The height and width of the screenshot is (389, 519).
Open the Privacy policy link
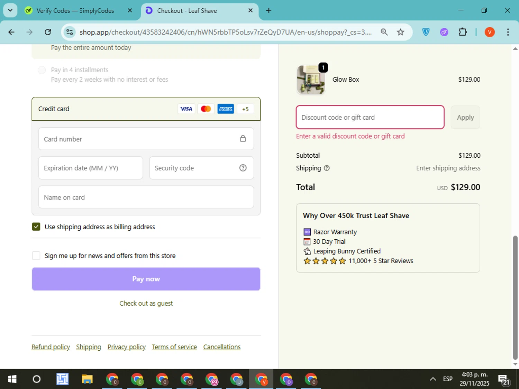pos(127,347)
